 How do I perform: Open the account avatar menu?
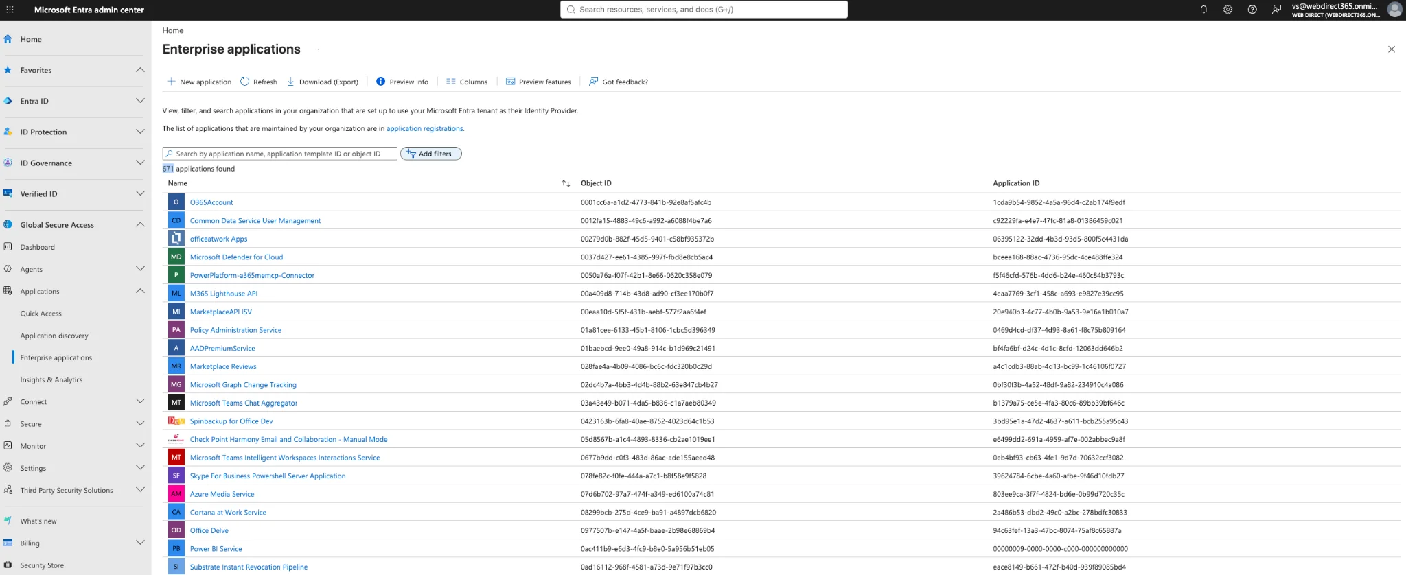tap(1394, 10)
